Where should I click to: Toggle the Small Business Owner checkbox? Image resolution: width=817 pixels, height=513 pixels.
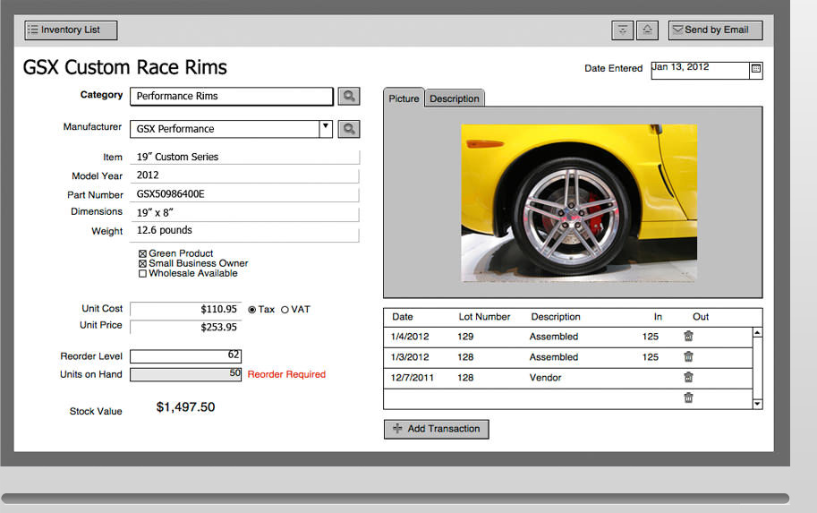click(142, 264)
